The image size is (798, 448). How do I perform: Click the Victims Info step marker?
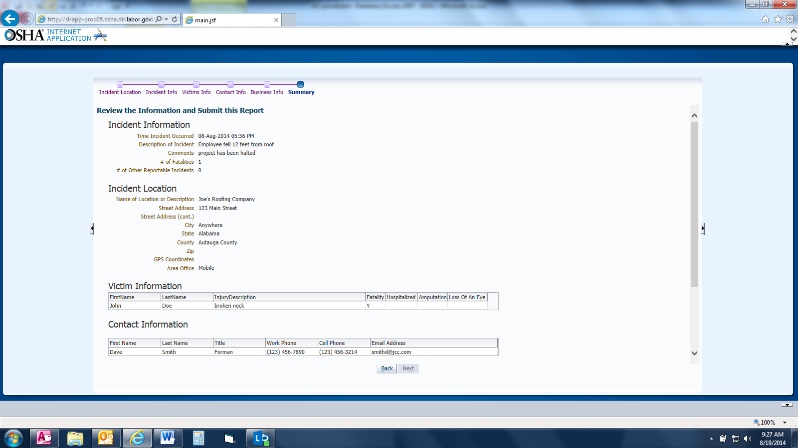196,85
